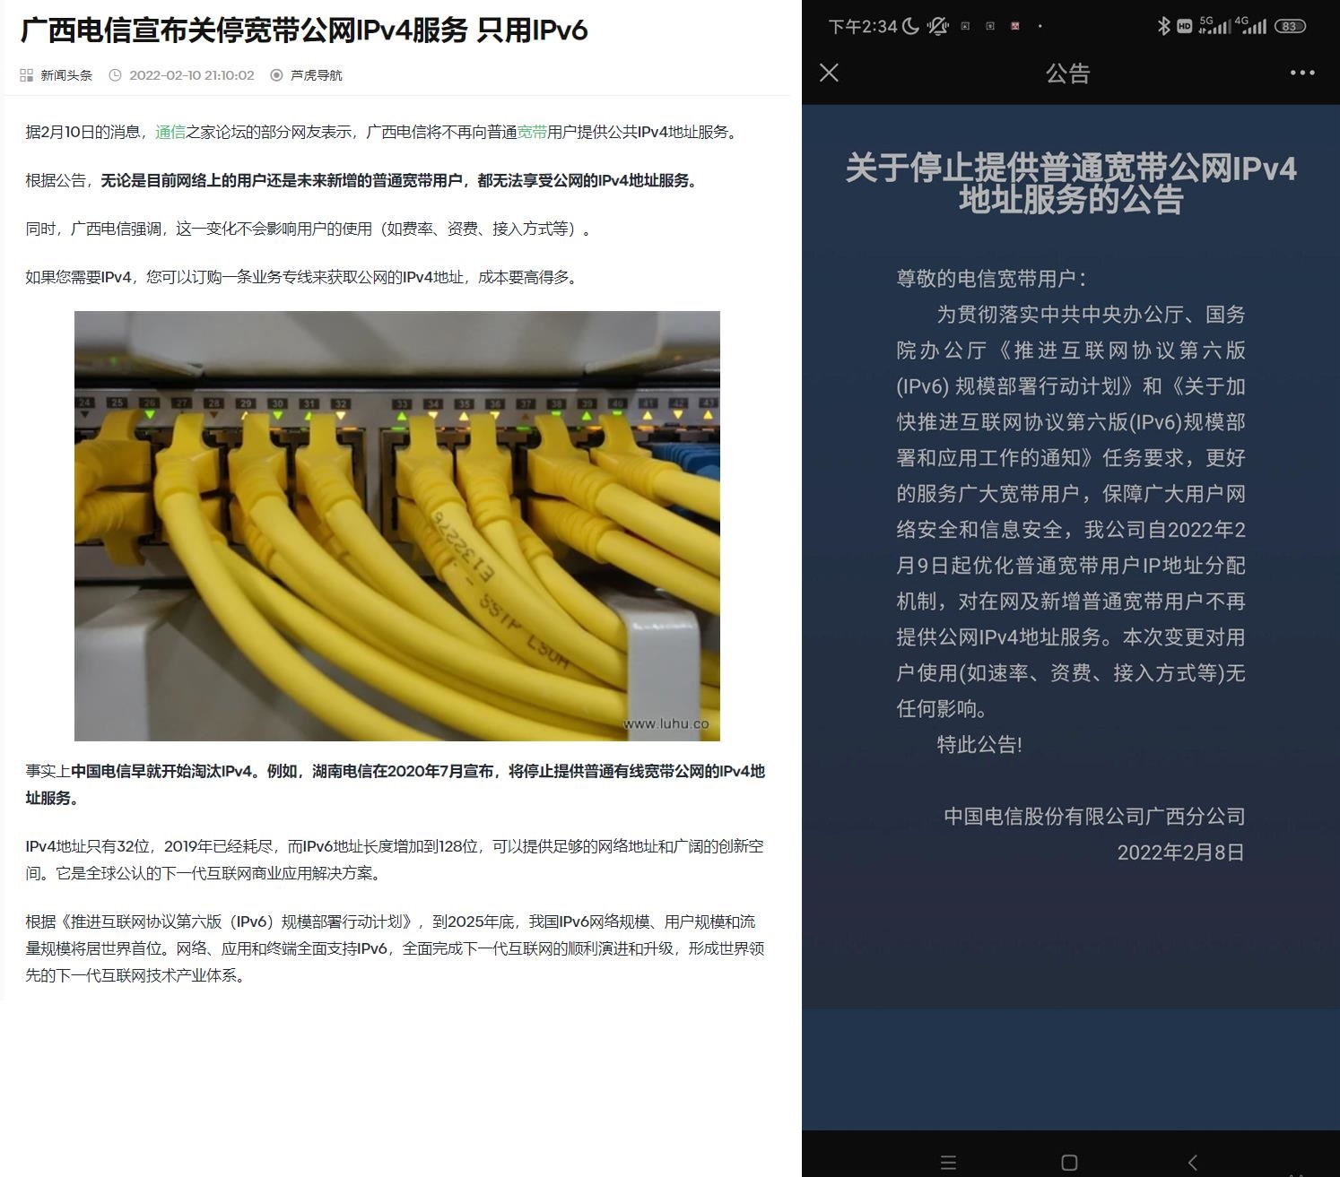Tap the Android recent apps menu icon

coord(948,1163)
